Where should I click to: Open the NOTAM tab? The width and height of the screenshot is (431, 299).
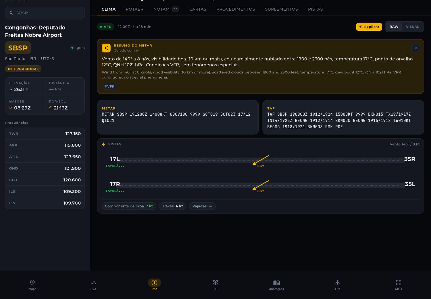[x=166, y=9]
